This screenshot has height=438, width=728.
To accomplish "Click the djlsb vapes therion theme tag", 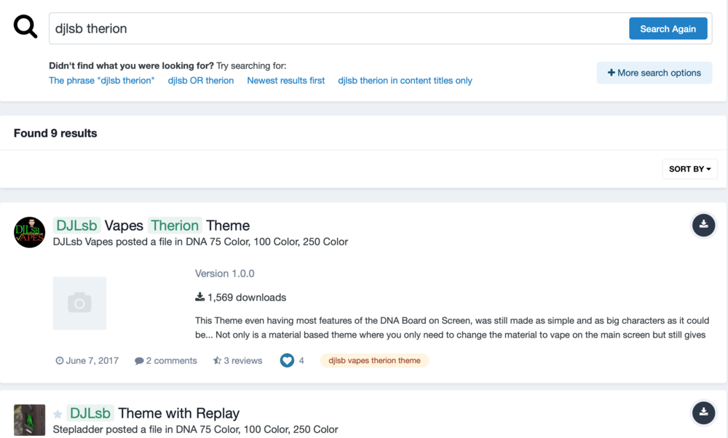I will click(x=374, y=361).
